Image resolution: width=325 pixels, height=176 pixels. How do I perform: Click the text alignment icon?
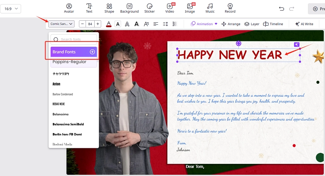[156, 24]
